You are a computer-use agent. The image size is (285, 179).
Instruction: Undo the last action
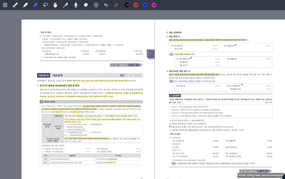tap(106, 5)
